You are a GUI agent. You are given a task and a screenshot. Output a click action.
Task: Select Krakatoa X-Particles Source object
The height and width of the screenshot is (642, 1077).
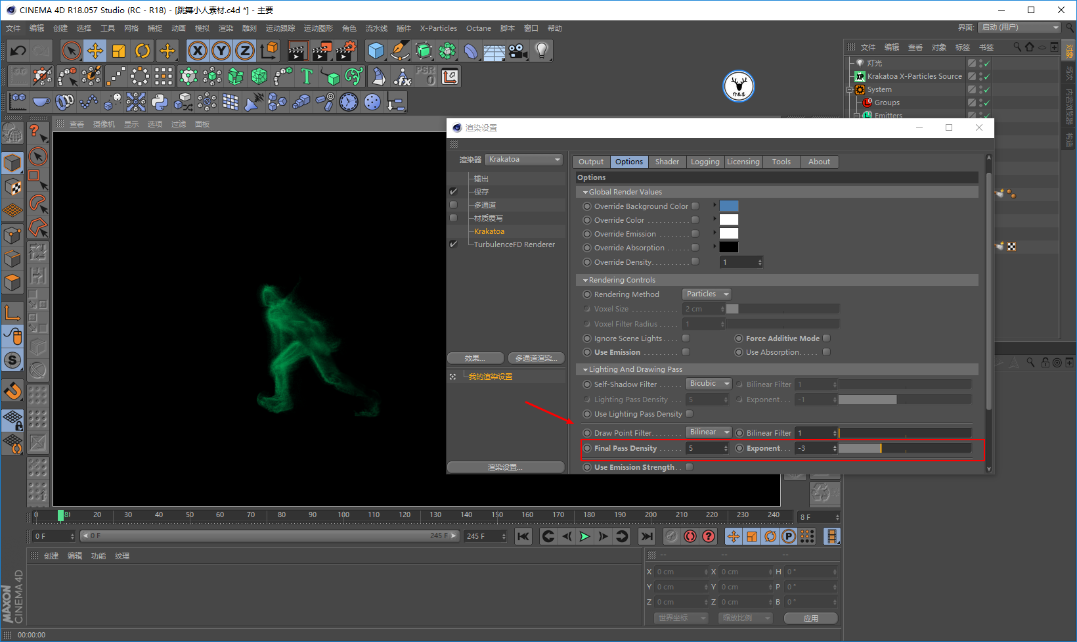[914, 76]
